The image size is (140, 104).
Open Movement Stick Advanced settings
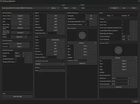click(x=82, y=63)
